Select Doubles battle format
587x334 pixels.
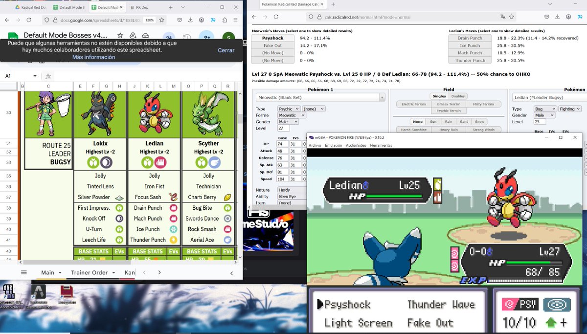458,96
